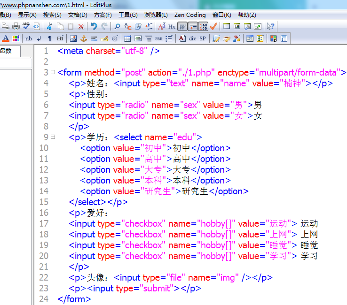Click the Horizontal Rule icon
The width and height of the screenshot is (347, 305).
pyautogui.click(x=94, y=38)
